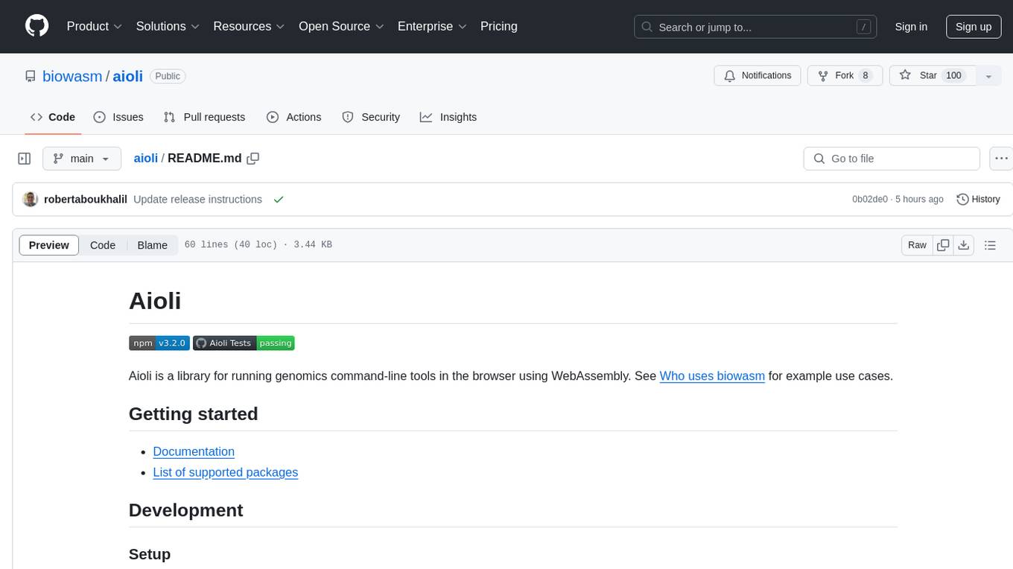The width and height of the screenshot is (1013, 569).
Task: Open the Documentation link
Action: [x=194, y=451]
